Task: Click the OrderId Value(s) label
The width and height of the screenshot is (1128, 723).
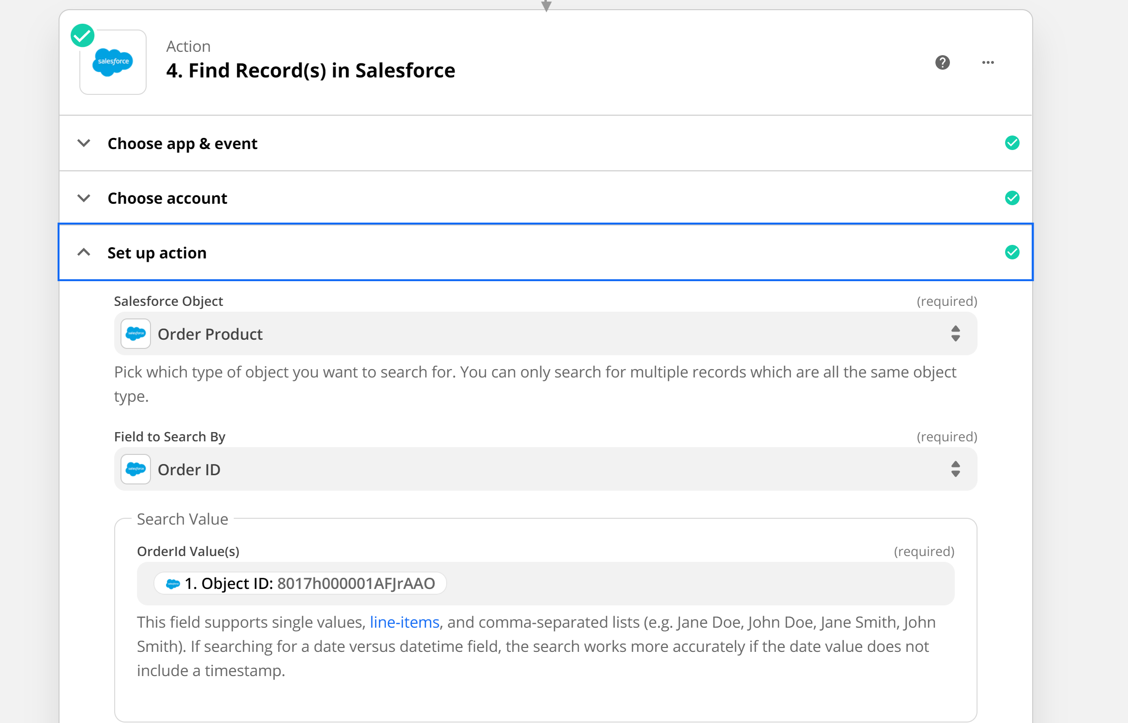Action: [x=188, y=551]
